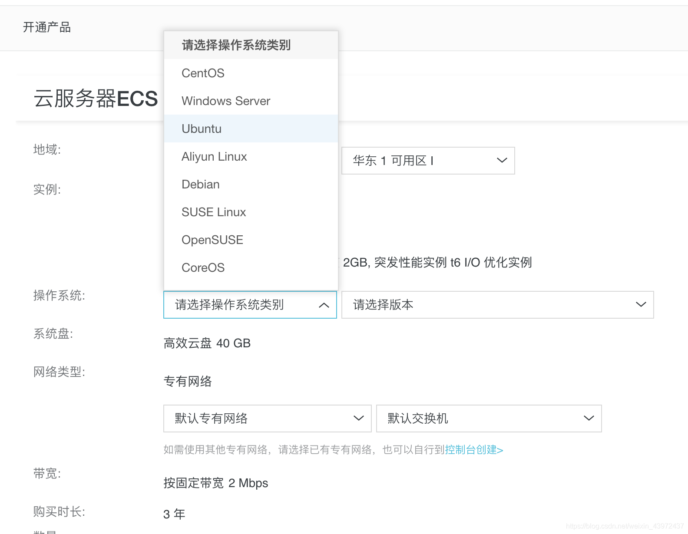Click the 地域: label
Screen dimensions: 688x534
tap(47, 150)
